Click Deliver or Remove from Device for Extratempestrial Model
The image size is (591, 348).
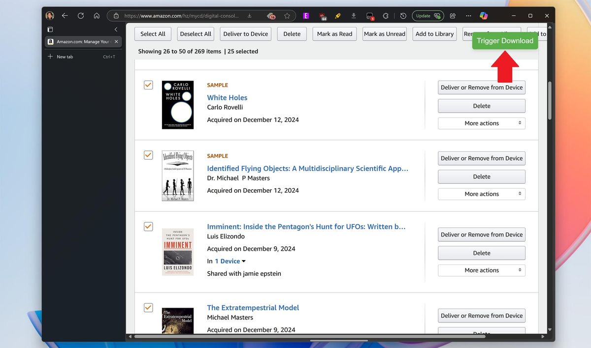pos(482,316)
